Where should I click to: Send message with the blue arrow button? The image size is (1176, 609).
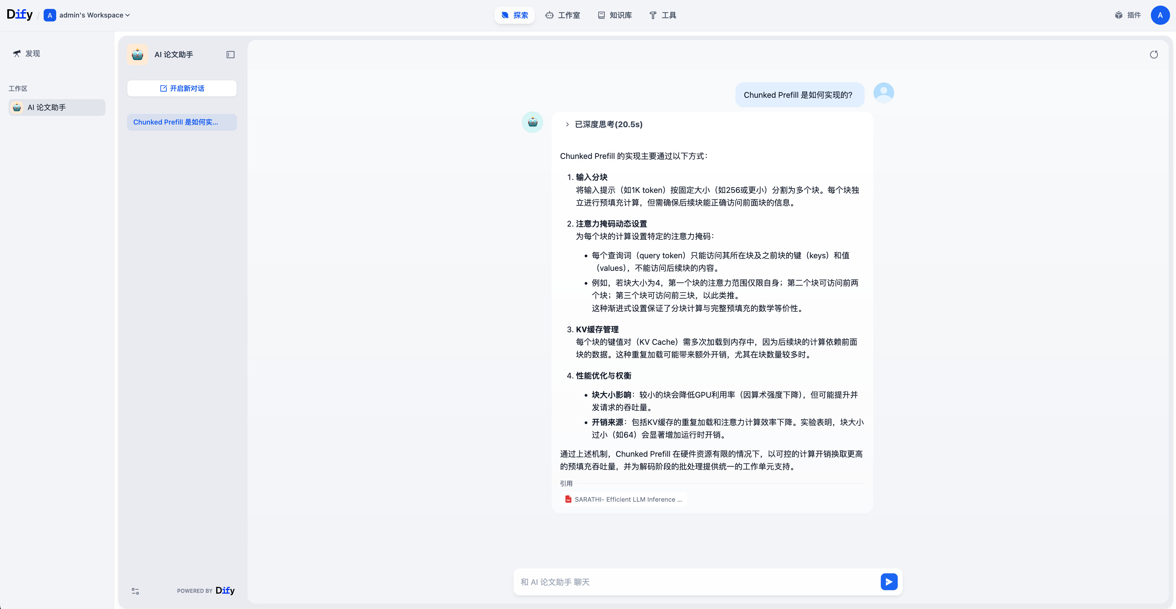[x=889, y=582]
